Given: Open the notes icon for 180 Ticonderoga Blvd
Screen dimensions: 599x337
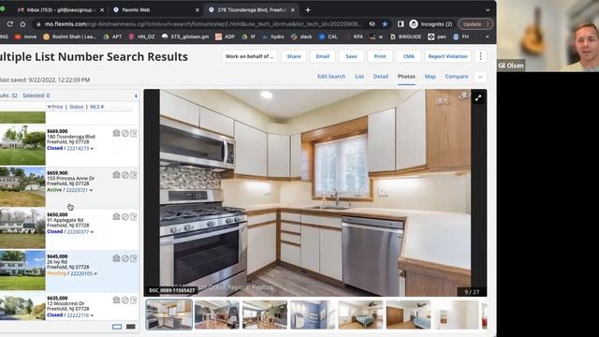Looking at the screenshot, I should click(133, 133).
